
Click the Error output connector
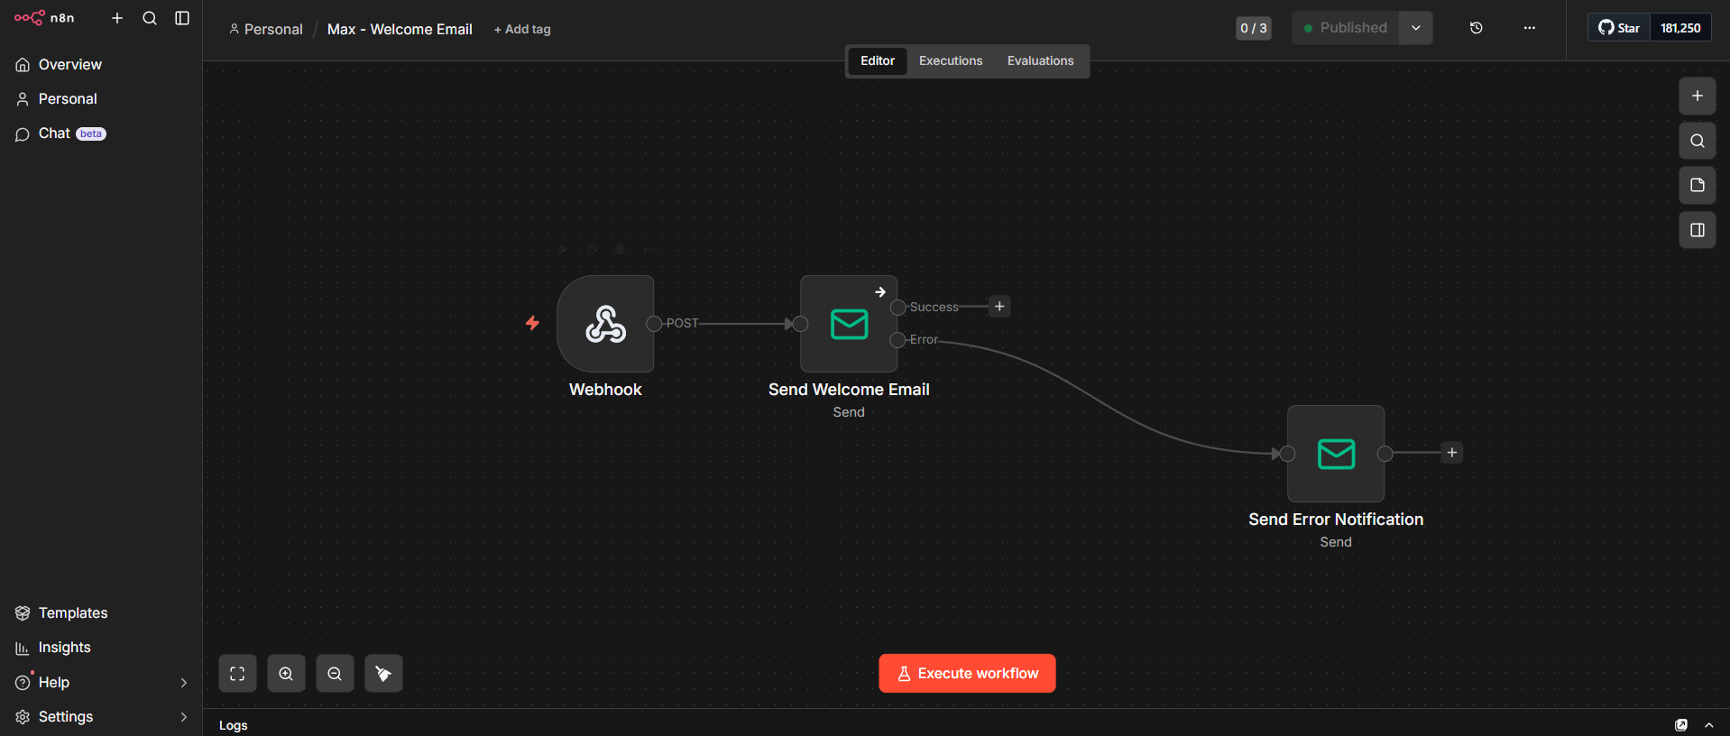[897, 340]
